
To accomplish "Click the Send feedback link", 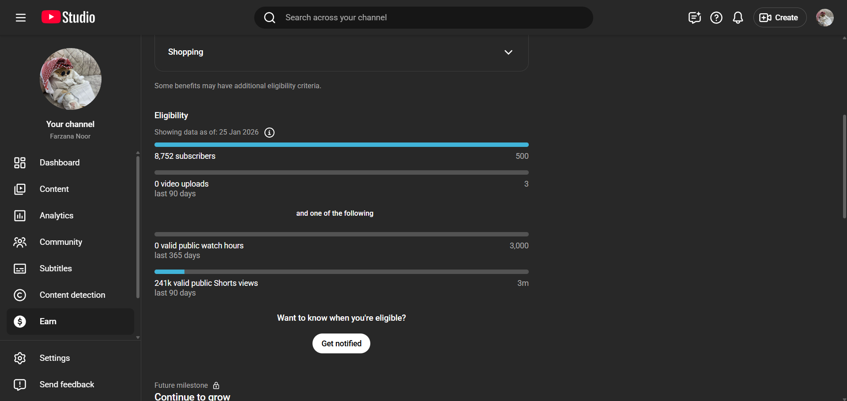I will point(67,385).
